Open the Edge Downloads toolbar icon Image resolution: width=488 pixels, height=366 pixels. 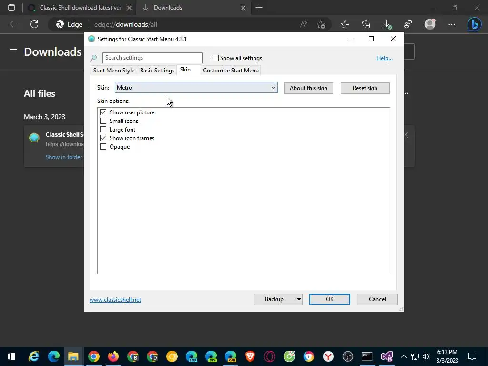[387, 25]
